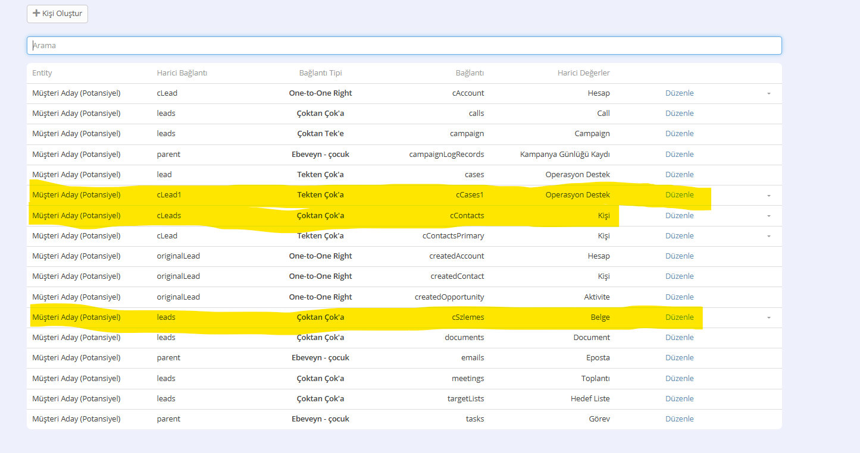Click Düzenle for campaignLogRecords
Image resolution: width=860 pixels, height=453 pixels.
pyautogui.click(x=679, y=155)
